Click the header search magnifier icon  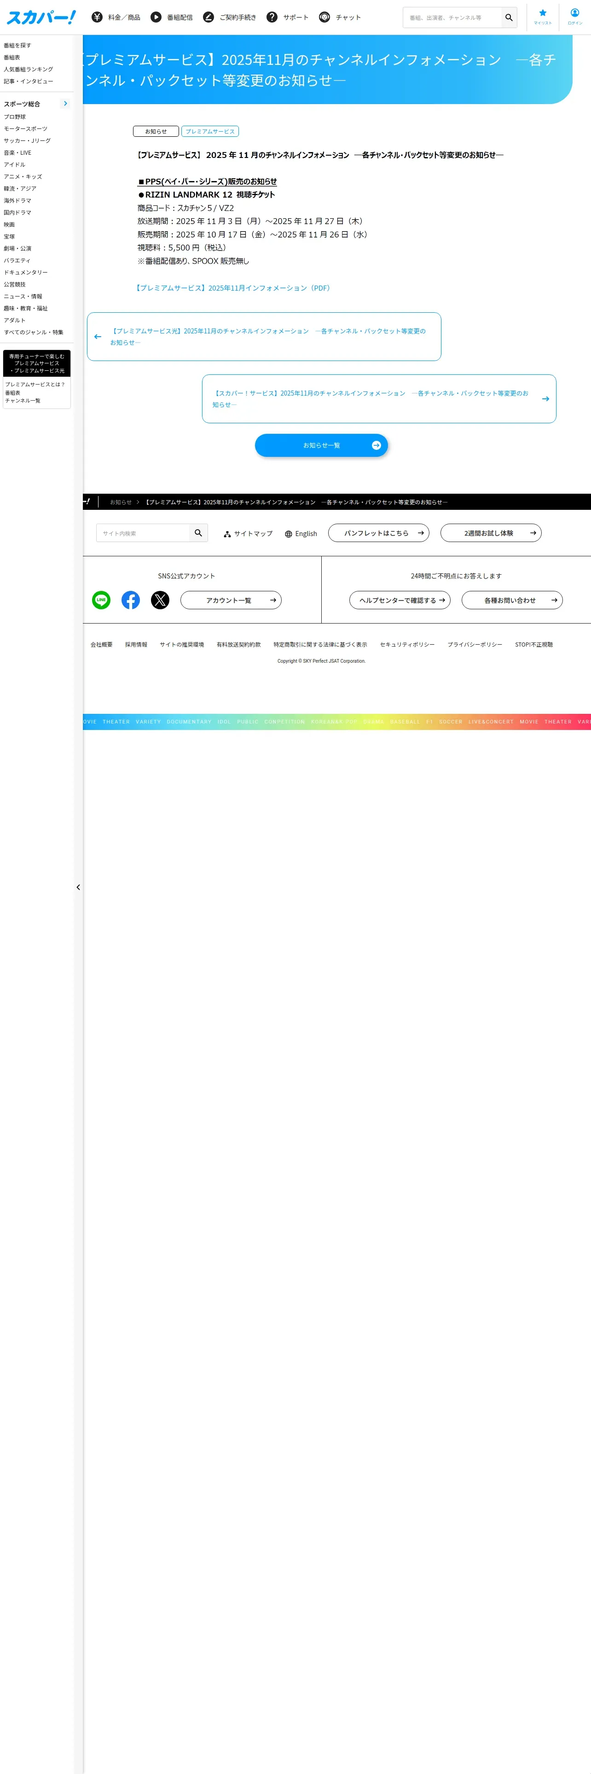(x=509, y=18)
